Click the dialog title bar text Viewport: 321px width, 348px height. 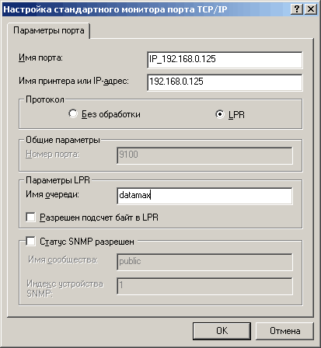115,9
